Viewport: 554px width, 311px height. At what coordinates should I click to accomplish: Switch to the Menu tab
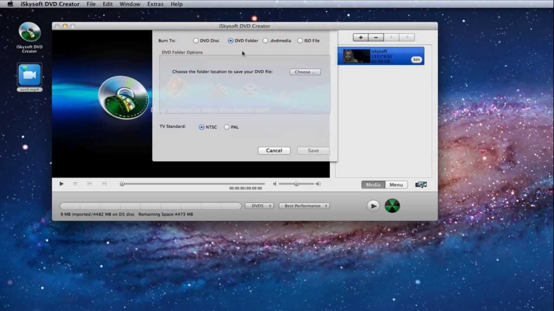coord(396,185)
